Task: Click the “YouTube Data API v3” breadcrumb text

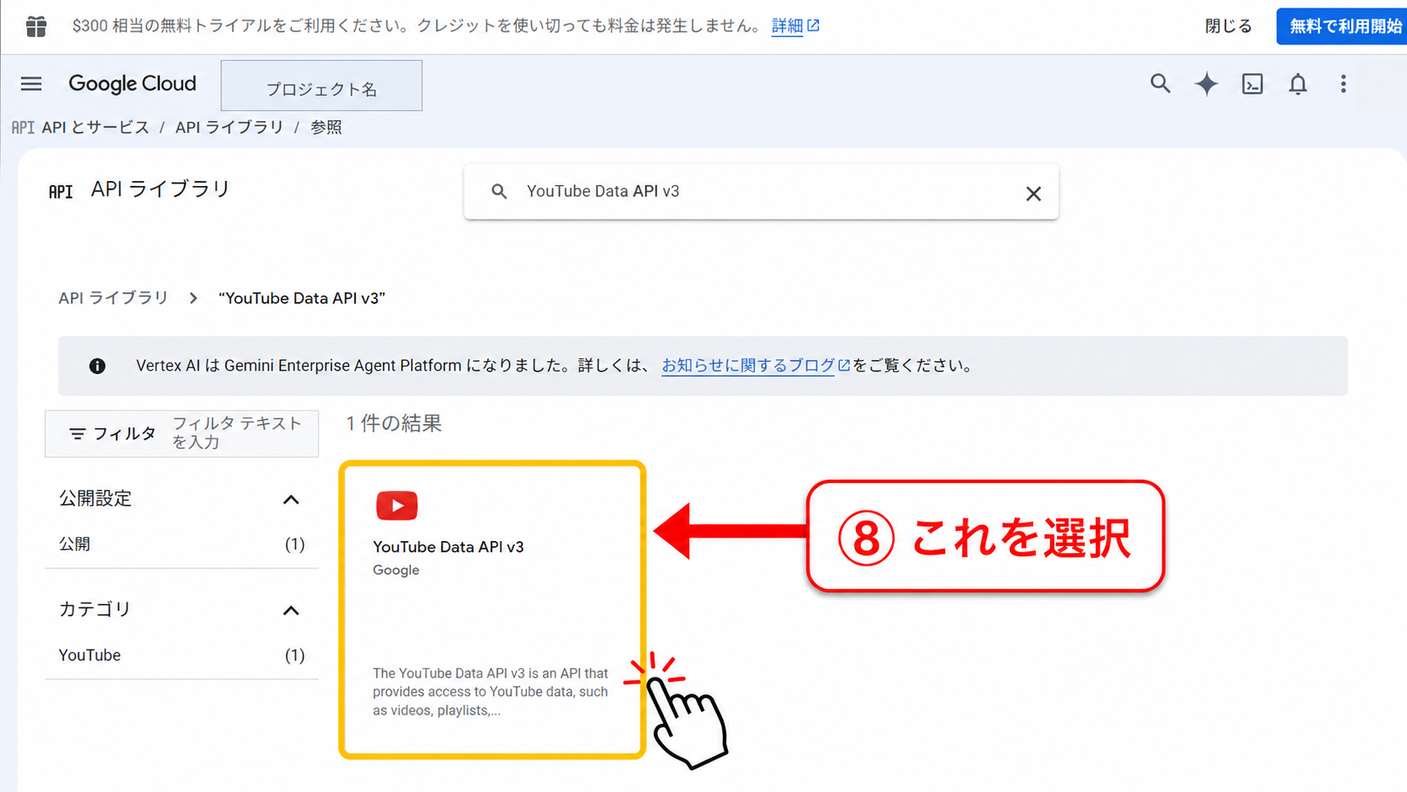Action: click(302, 298)
